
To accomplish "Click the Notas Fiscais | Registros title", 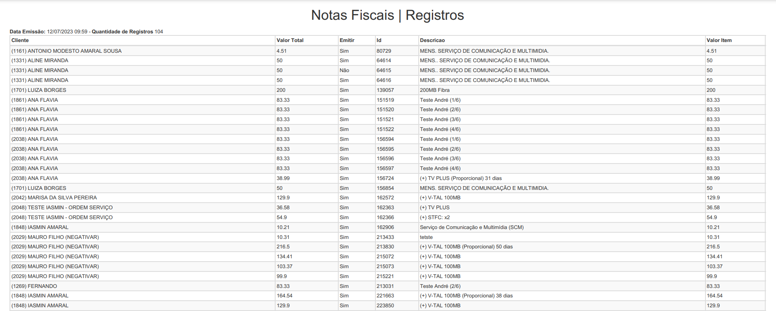I will coord(387,15).
